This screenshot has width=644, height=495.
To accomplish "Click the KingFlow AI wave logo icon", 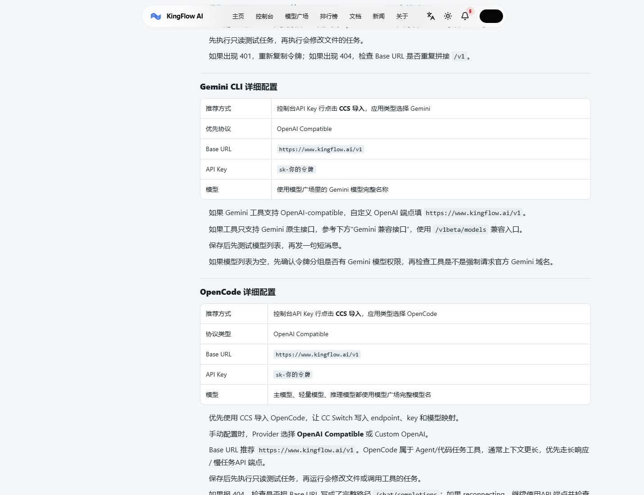I will (156, 16).
